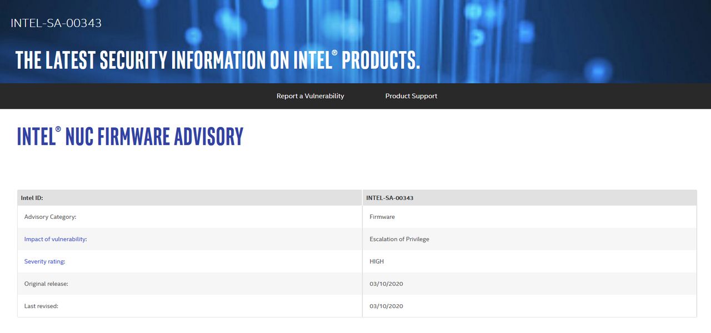Click the dark navigation bar
711x333 pixels.
(167, 96)
